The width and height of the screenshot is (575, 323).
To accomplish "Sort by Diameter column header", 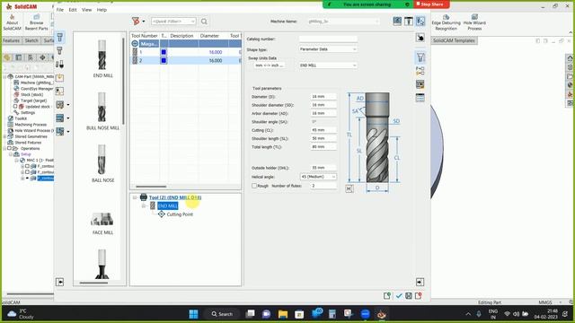I will pos(209,36).
